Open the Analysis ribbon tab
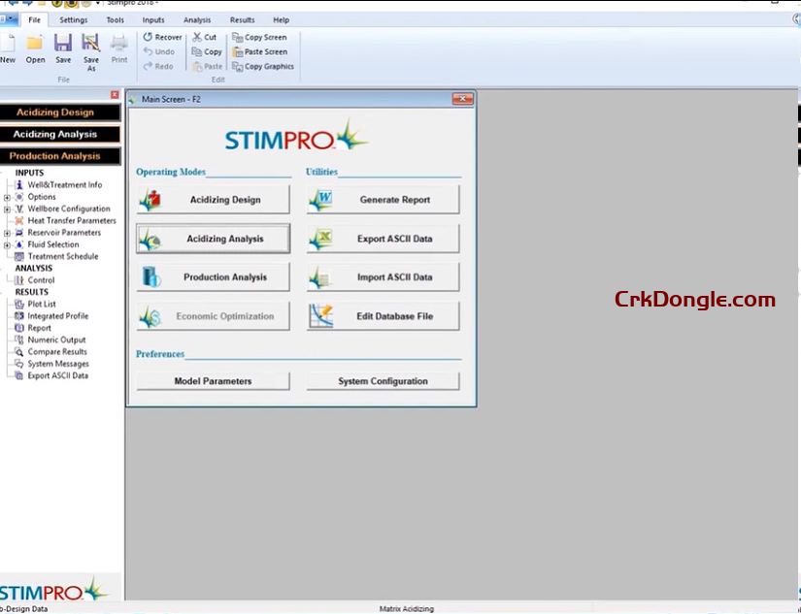The height and width of the screenshot is (614, 801). [x=197, y=19]
